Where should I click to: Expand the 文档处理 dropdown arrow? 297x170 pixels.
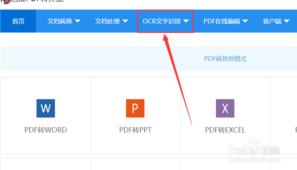pyautogui.click(x=125, y=21)
